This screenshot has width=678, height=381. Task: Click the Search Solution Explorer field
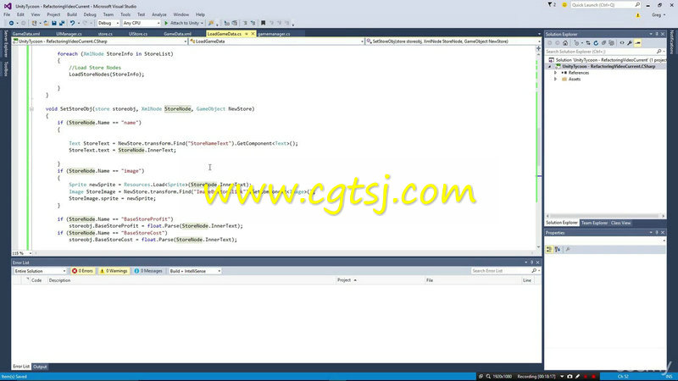point(604,52)
